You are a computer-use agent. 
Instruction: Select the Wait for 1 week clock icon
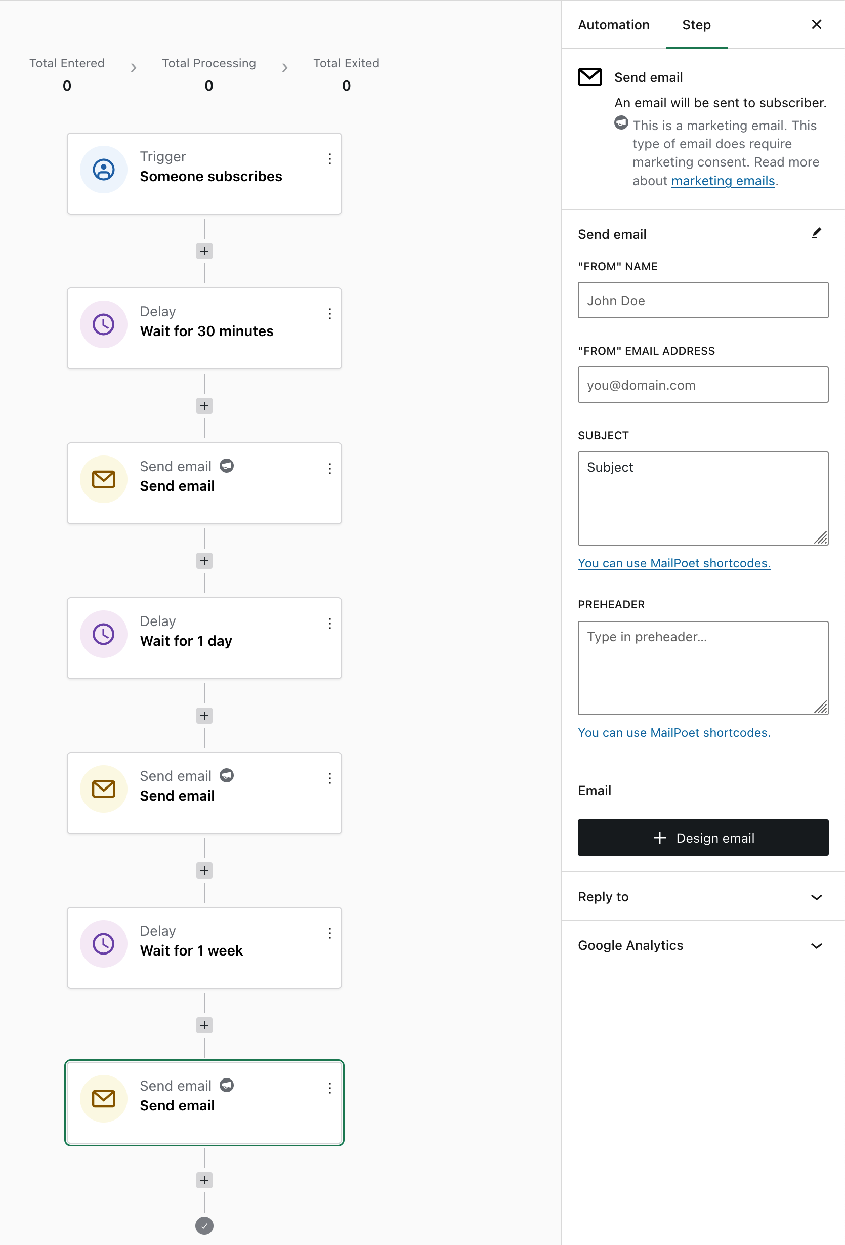(103, 943)
